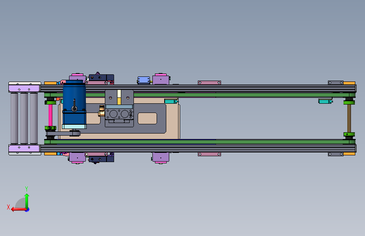Click the blue Z axis ball of the triad

pos(27,210)
